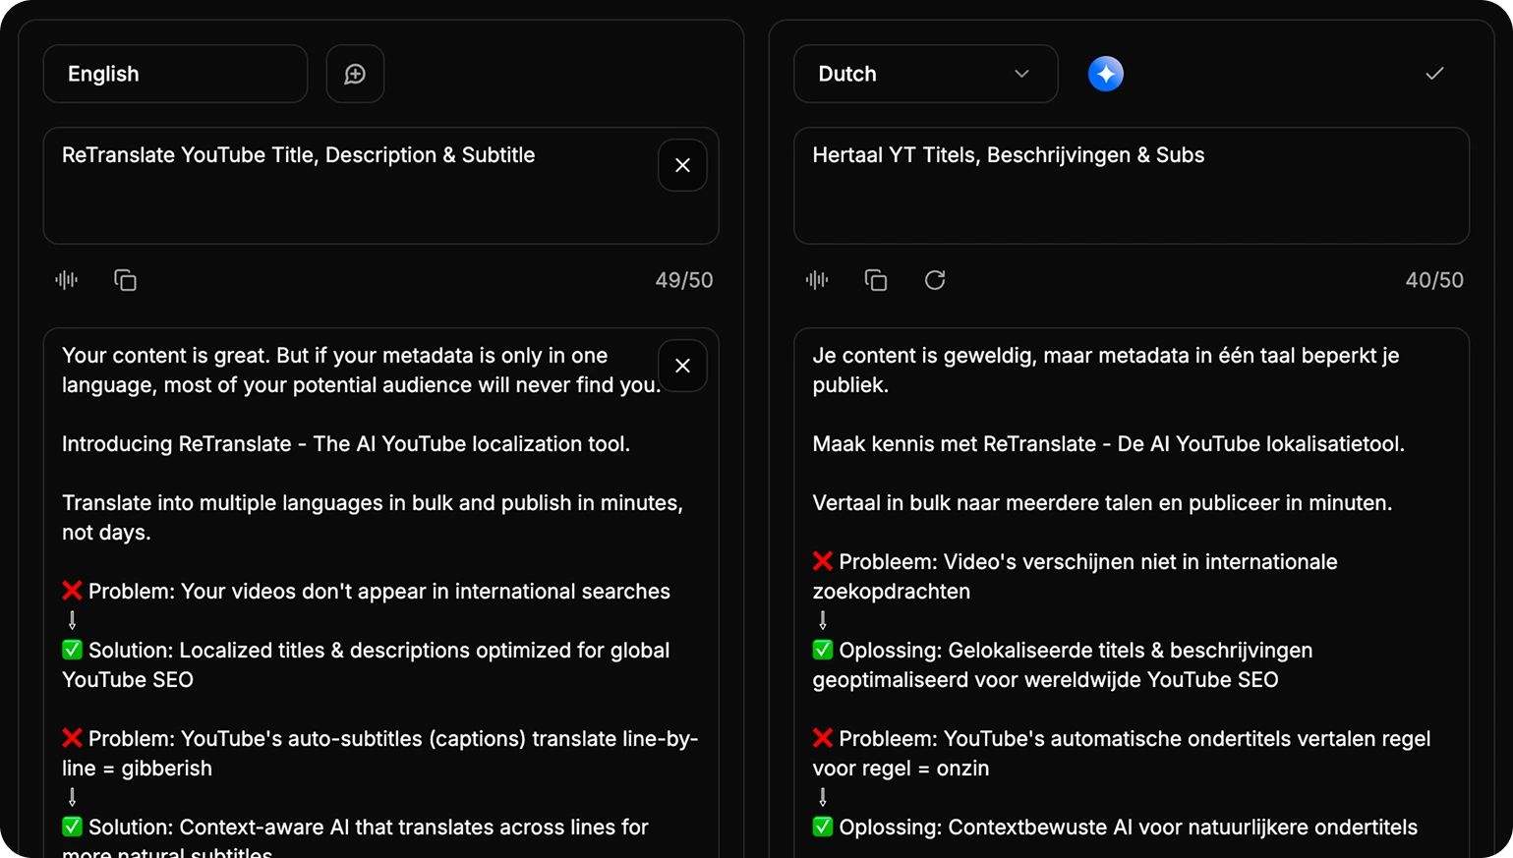Open the English source language selector

point(175,73)
